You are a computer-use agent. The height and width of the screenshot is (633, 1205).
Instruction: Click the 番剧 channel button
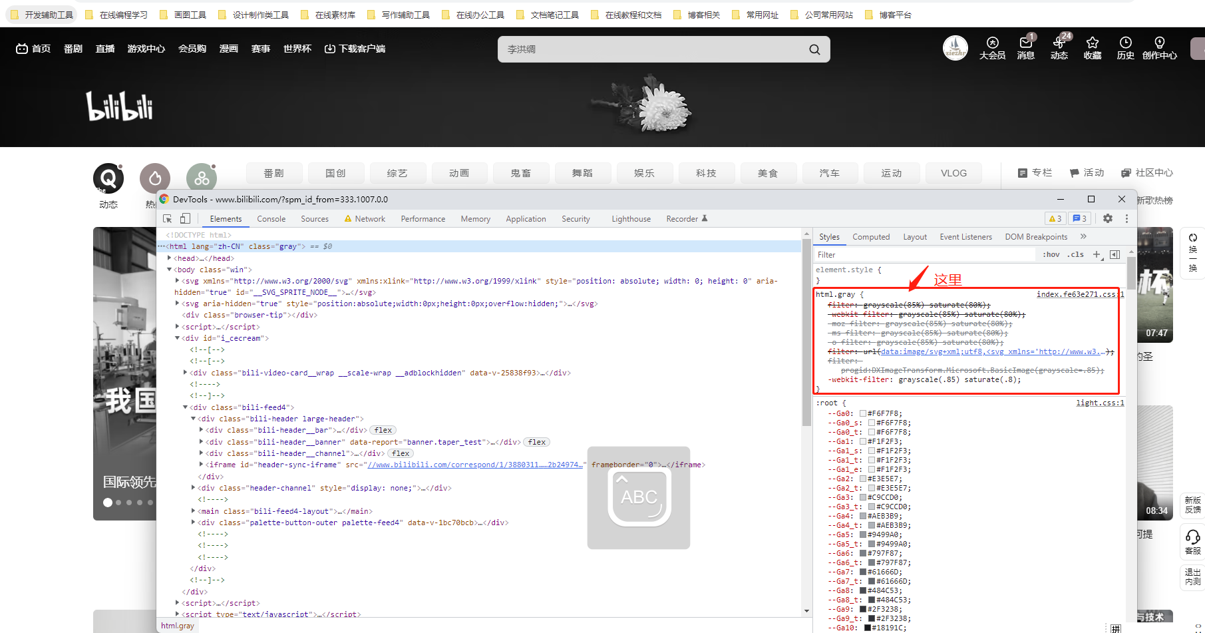(x=274, y=173)
